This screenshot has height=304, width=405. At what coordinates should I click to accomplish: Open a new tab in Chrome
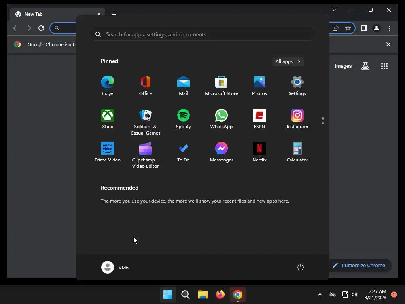(x=114, y=14)
